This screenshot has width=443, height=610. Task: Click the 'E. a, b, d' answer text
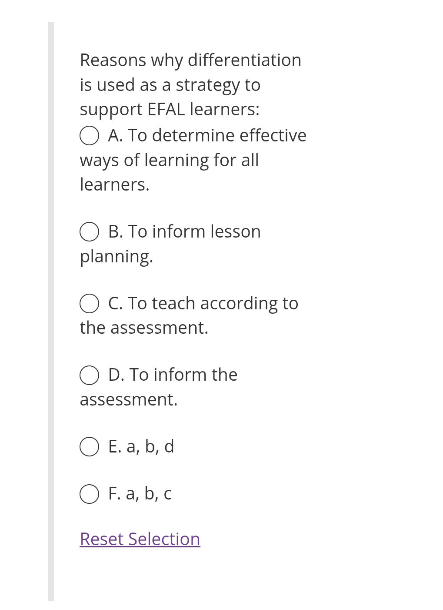pyautogui.click(x=141, y=446)
